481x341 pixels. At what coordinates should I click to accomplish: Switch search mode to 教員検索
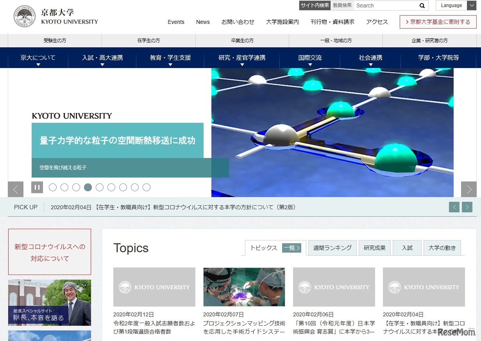[x=342, y=5]
